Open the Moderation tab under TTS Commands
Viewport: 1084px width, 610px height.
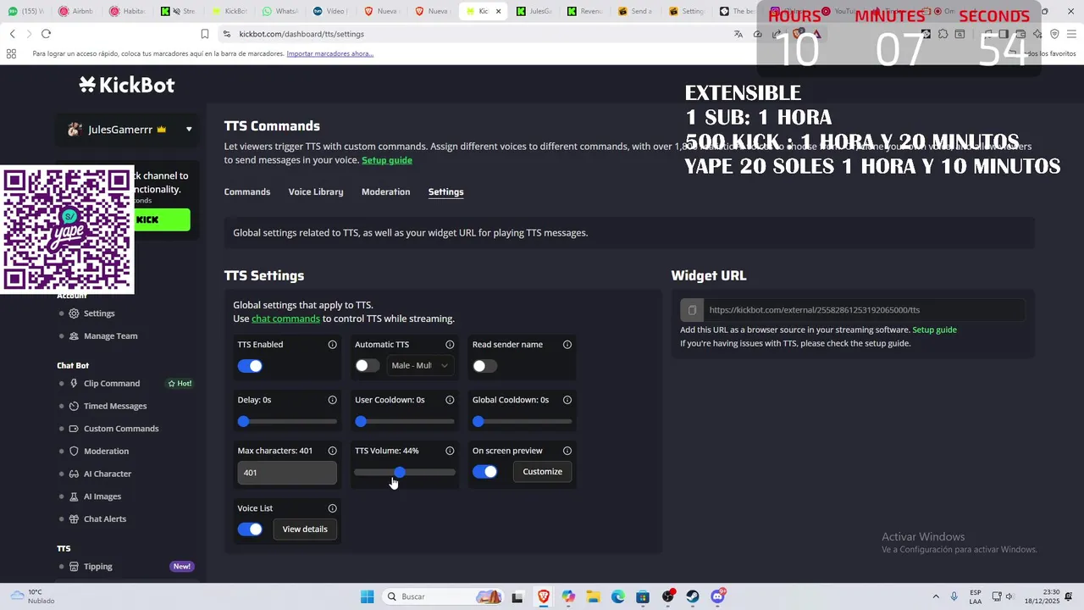pos(385,191)
